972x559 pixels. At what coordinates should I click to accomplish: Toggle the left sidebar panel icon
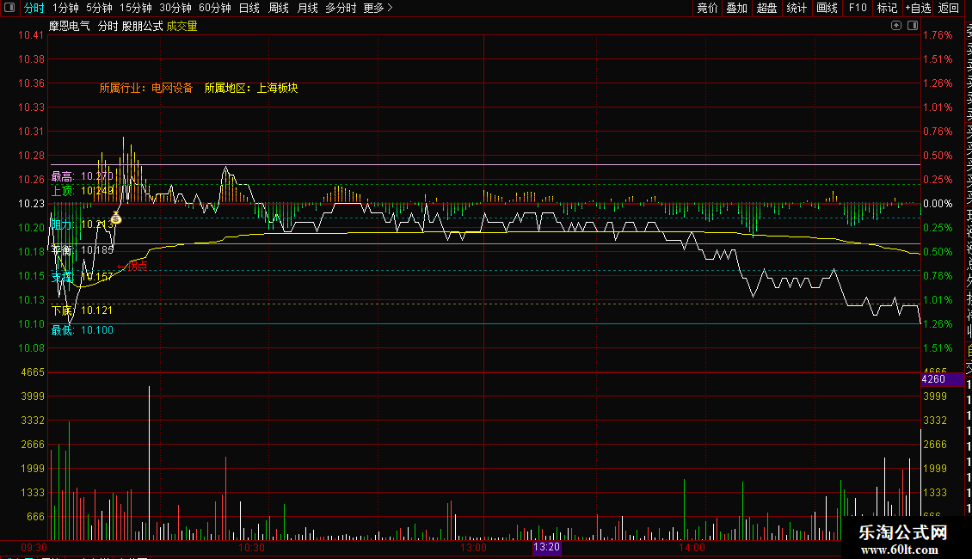pos(9,8)
